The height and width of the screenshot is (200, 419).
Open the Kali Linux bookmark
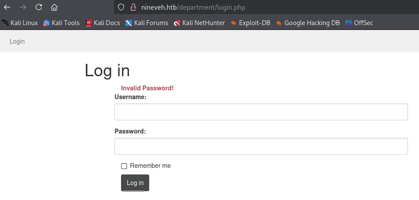20,23
